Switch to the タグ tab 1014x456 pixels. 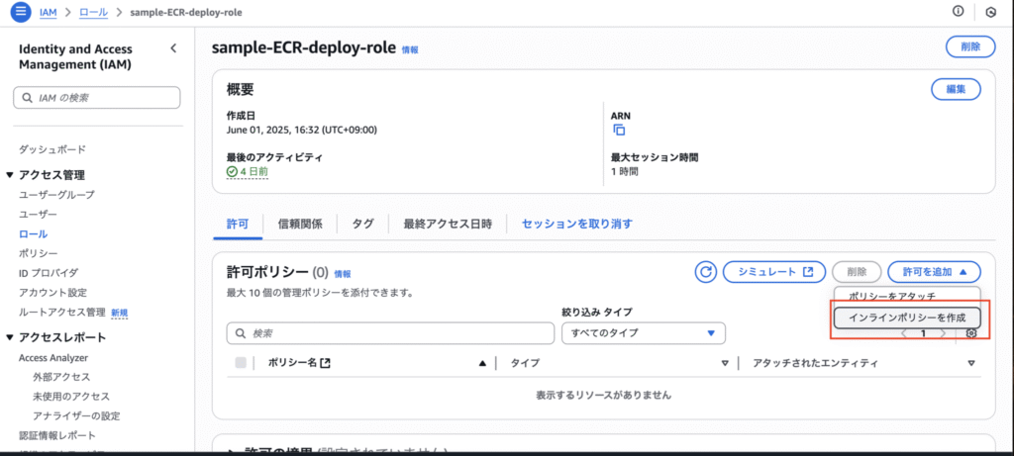pos(362,225)
